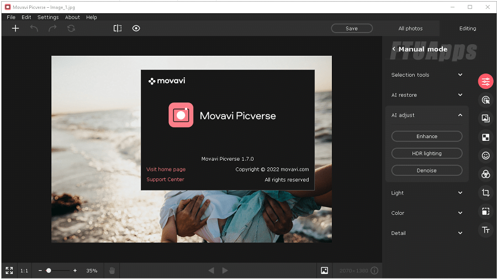Open the Adjust sliders tool in sidebar

485,81
